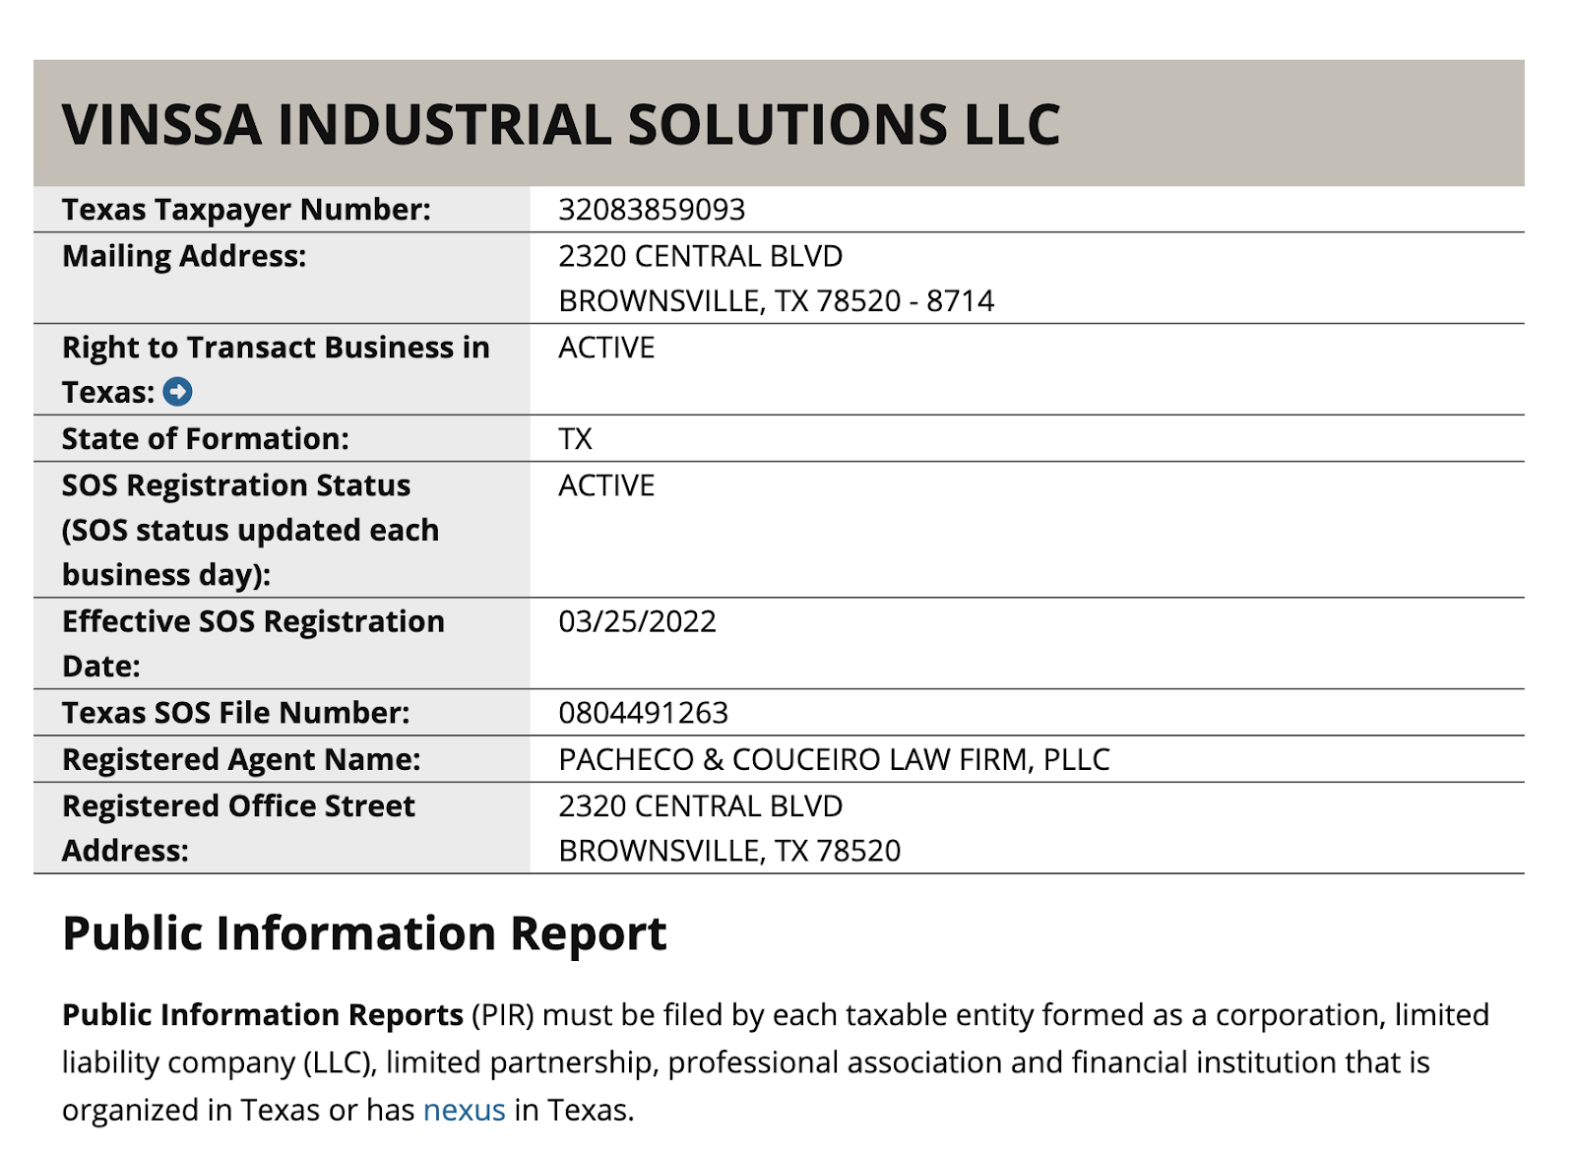Image resolution: width=1575 pixels, height=1154 pixels.
Task: Click the Registered Agent Name label
Action: [x=241, y=759]
